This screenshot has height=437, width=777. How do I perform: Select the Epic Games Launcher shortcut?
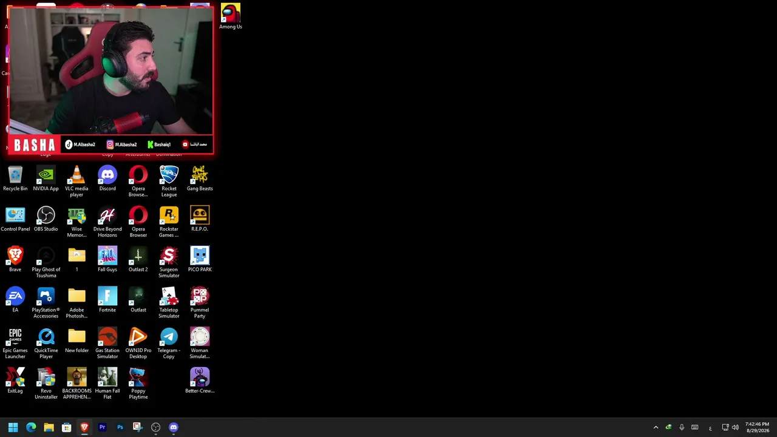click(15, 344)
